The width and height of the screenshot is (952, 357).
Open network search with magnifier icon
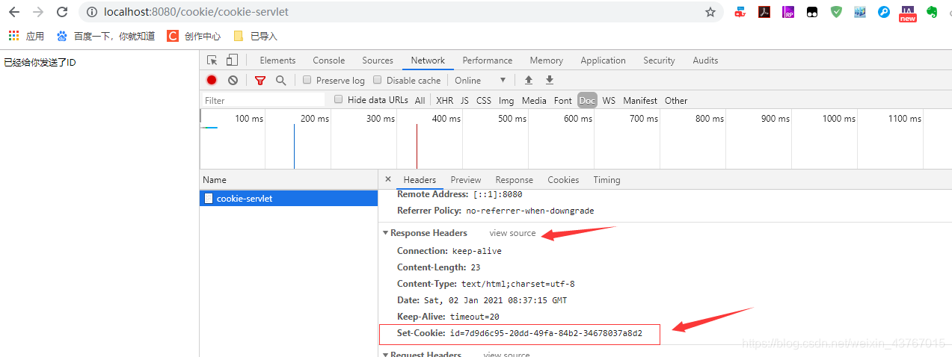point(280,80)
